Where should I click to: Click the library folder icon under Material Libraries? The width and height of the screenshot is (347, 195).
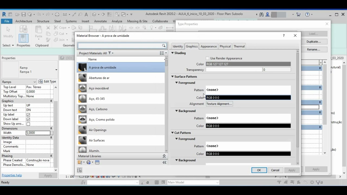point(80,162)
